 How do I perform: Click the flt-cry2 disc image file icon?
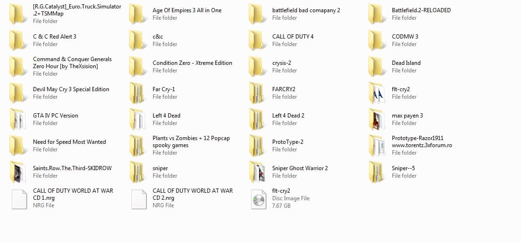(258, 198)
